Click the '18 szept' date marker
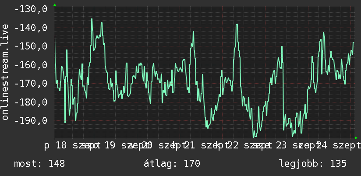This screenshot has width=361, height=176. coord(78,146)
